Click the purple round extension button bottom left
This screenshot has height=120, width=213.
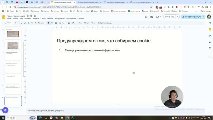coord(5,110)
